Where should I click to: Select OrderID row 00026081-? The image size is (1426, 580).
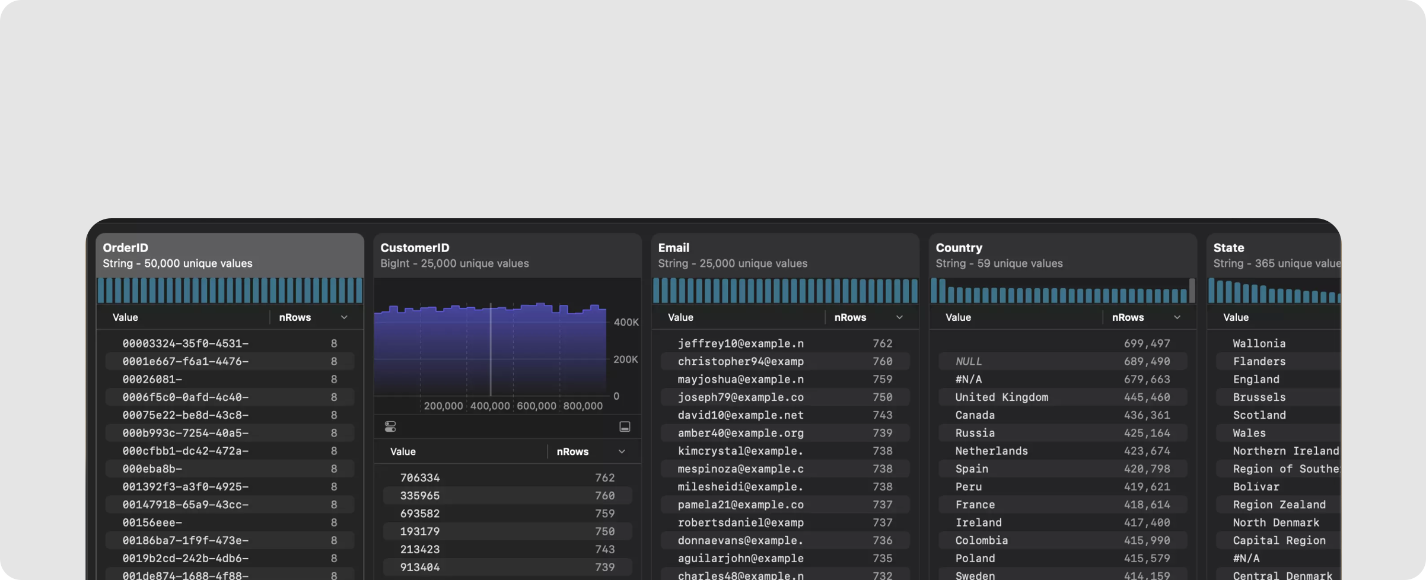point(230,379)
